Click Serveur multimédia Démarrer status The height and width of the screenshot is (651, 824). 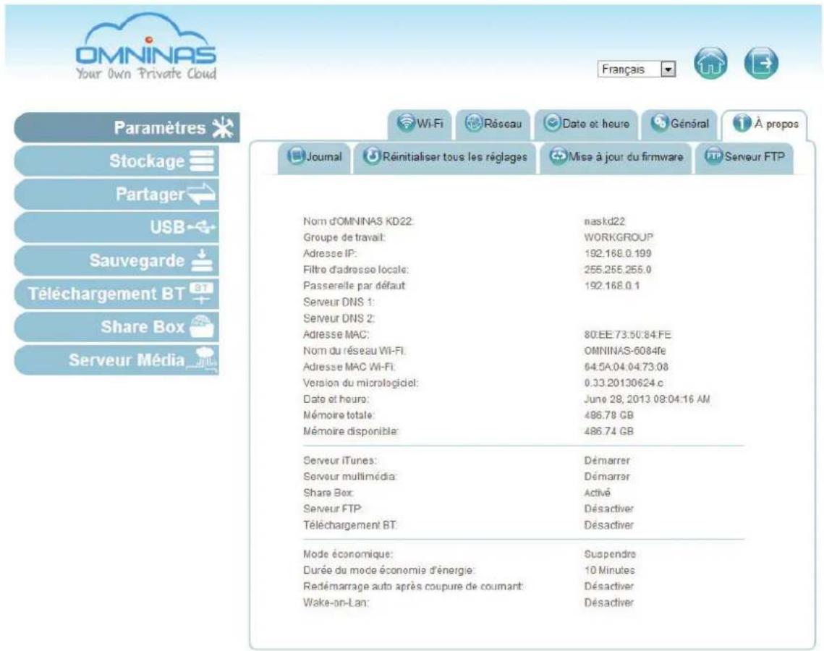point(607,477)
